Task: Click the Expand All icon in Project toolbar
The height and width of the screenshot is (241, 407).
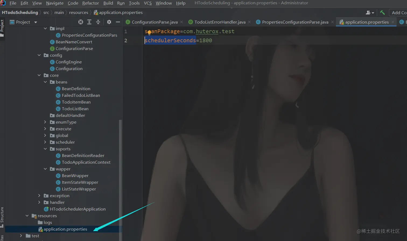Action: coord(89,22)
